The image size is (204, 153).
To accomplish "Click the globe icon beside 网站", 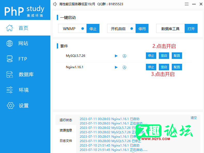I will point(10,43).
